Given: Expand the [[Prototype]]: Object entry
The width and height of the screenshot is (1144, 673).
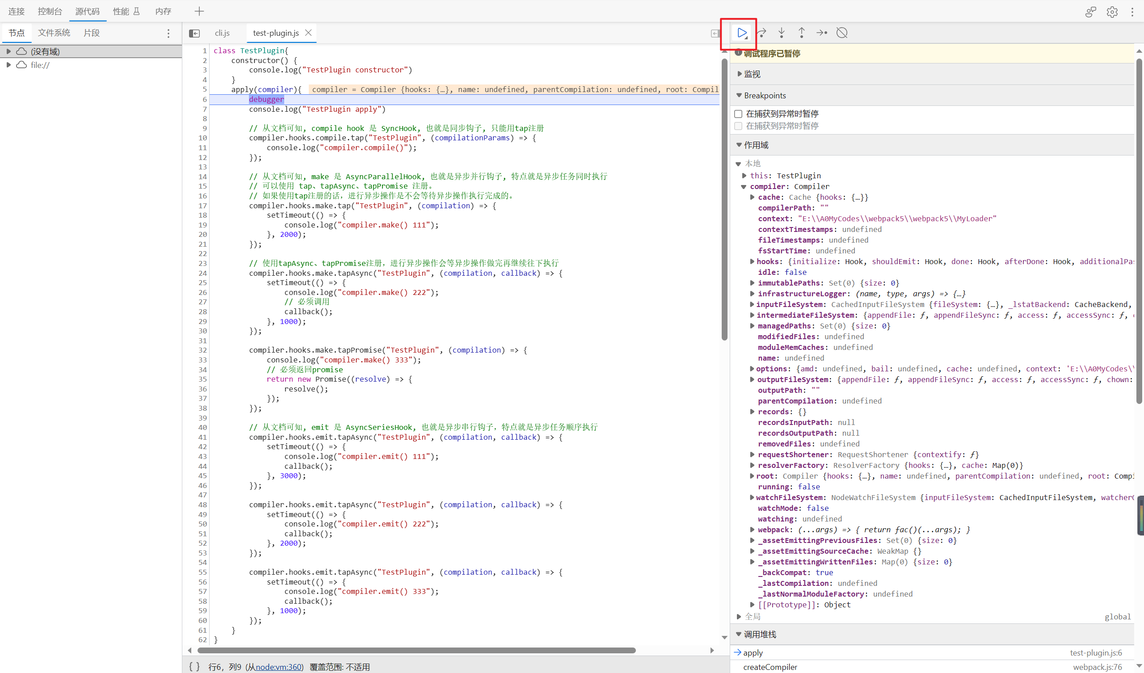Looking at the screenshot, I should point(752,605).
